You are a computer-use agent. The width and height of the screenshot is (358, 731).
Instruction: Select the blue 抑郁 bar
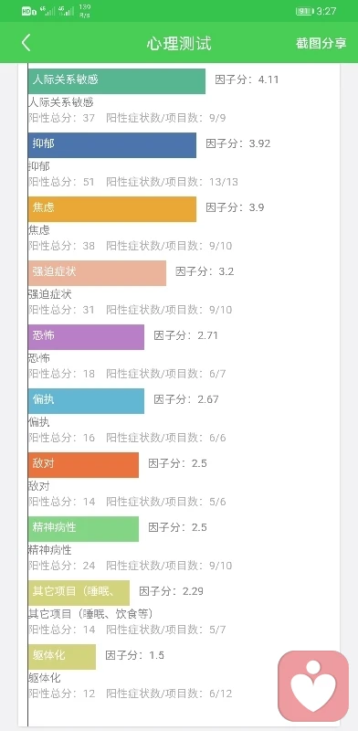[x=111, y=144]
